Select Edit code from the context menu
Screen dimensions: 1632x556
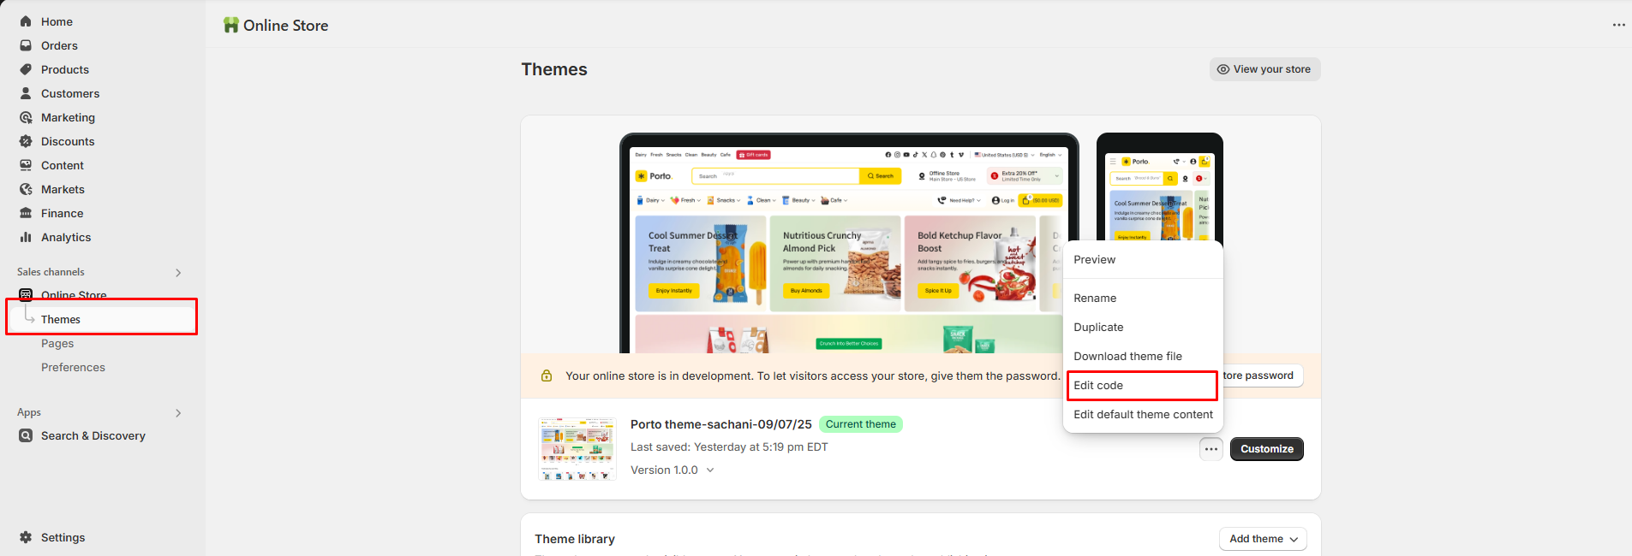pos(1098,386)
